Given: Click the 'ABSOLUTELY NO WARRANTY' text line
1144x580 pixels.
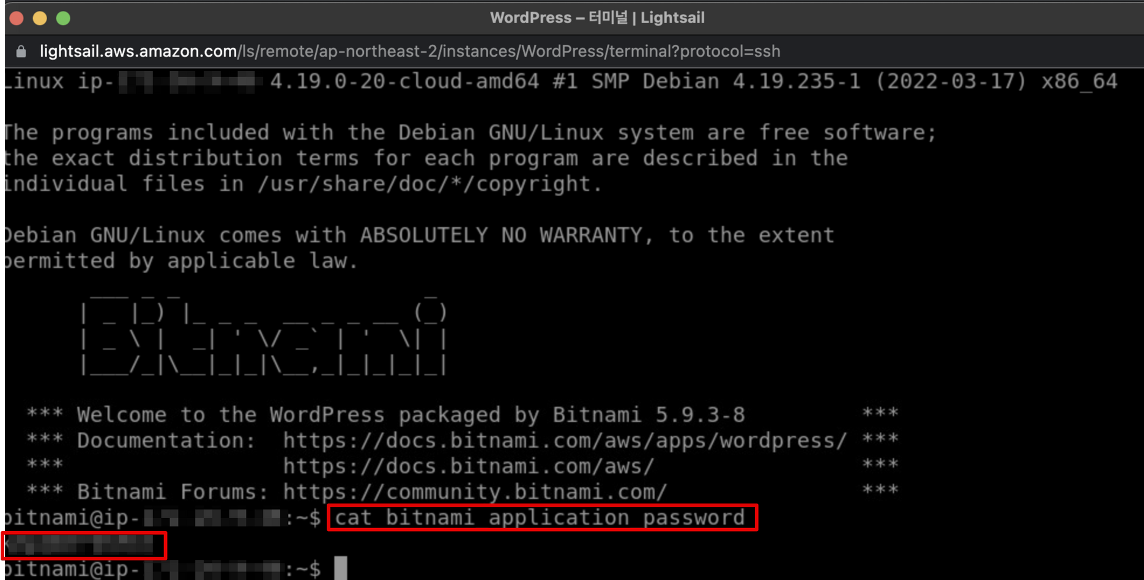Looking at the screenshot, I should point(420,235).
